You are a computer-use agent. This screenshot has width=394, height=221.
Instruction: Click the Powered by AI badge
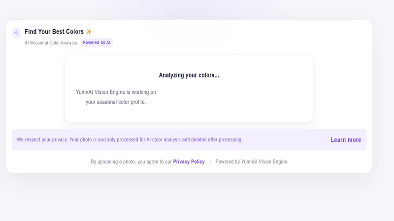[x=97, y=43]
